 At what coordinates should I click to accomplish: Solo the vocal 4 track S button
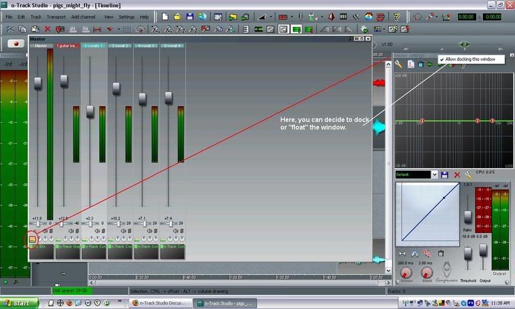[182, 231]
